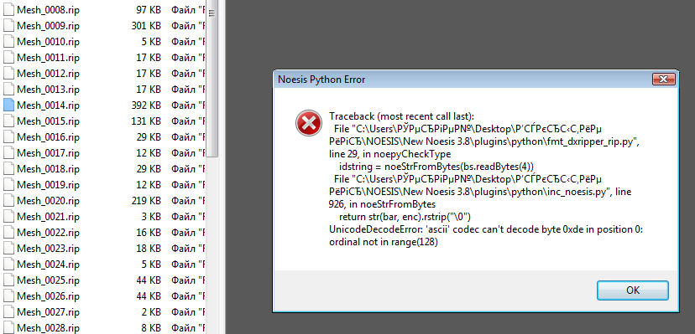Click OK in the Noesis Python Error dialog
Image resolution: width=695 pixels, height=334 pixels.
(x=633, y=290)
